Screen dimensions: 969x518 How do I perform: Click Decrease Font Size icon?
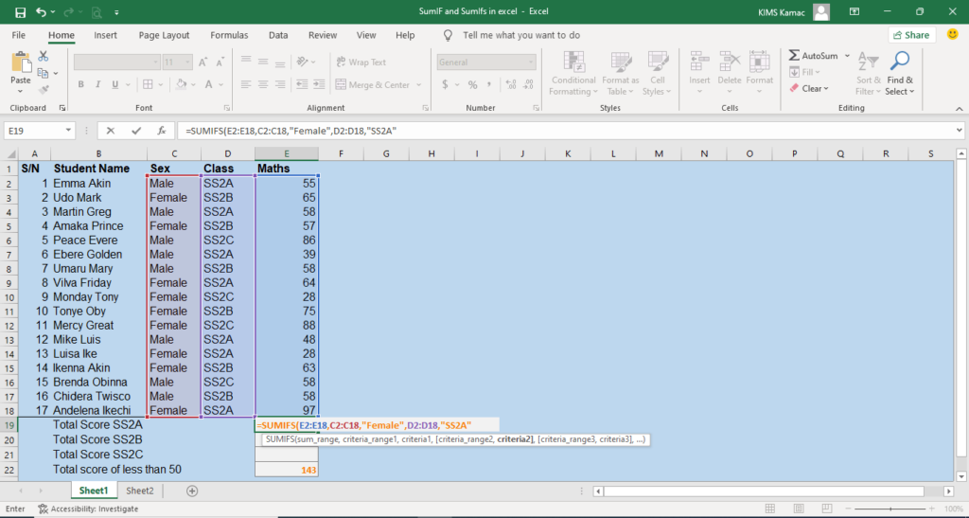coord(220,62)
